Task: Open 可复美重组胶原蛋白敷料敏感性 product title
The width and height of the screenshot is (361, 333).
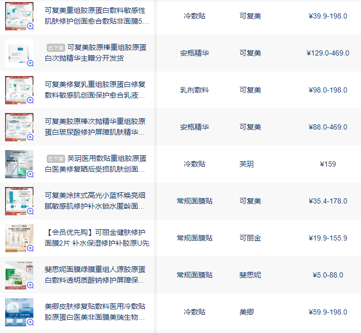Action: click(x=97, y=15)
